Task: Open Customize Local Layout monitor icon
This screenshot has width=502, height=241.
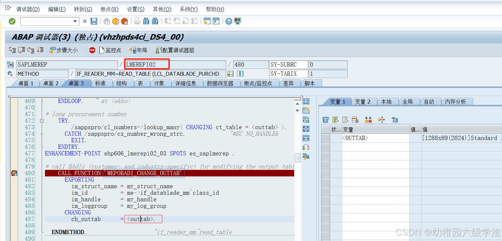Action: [x=238, y=21]
